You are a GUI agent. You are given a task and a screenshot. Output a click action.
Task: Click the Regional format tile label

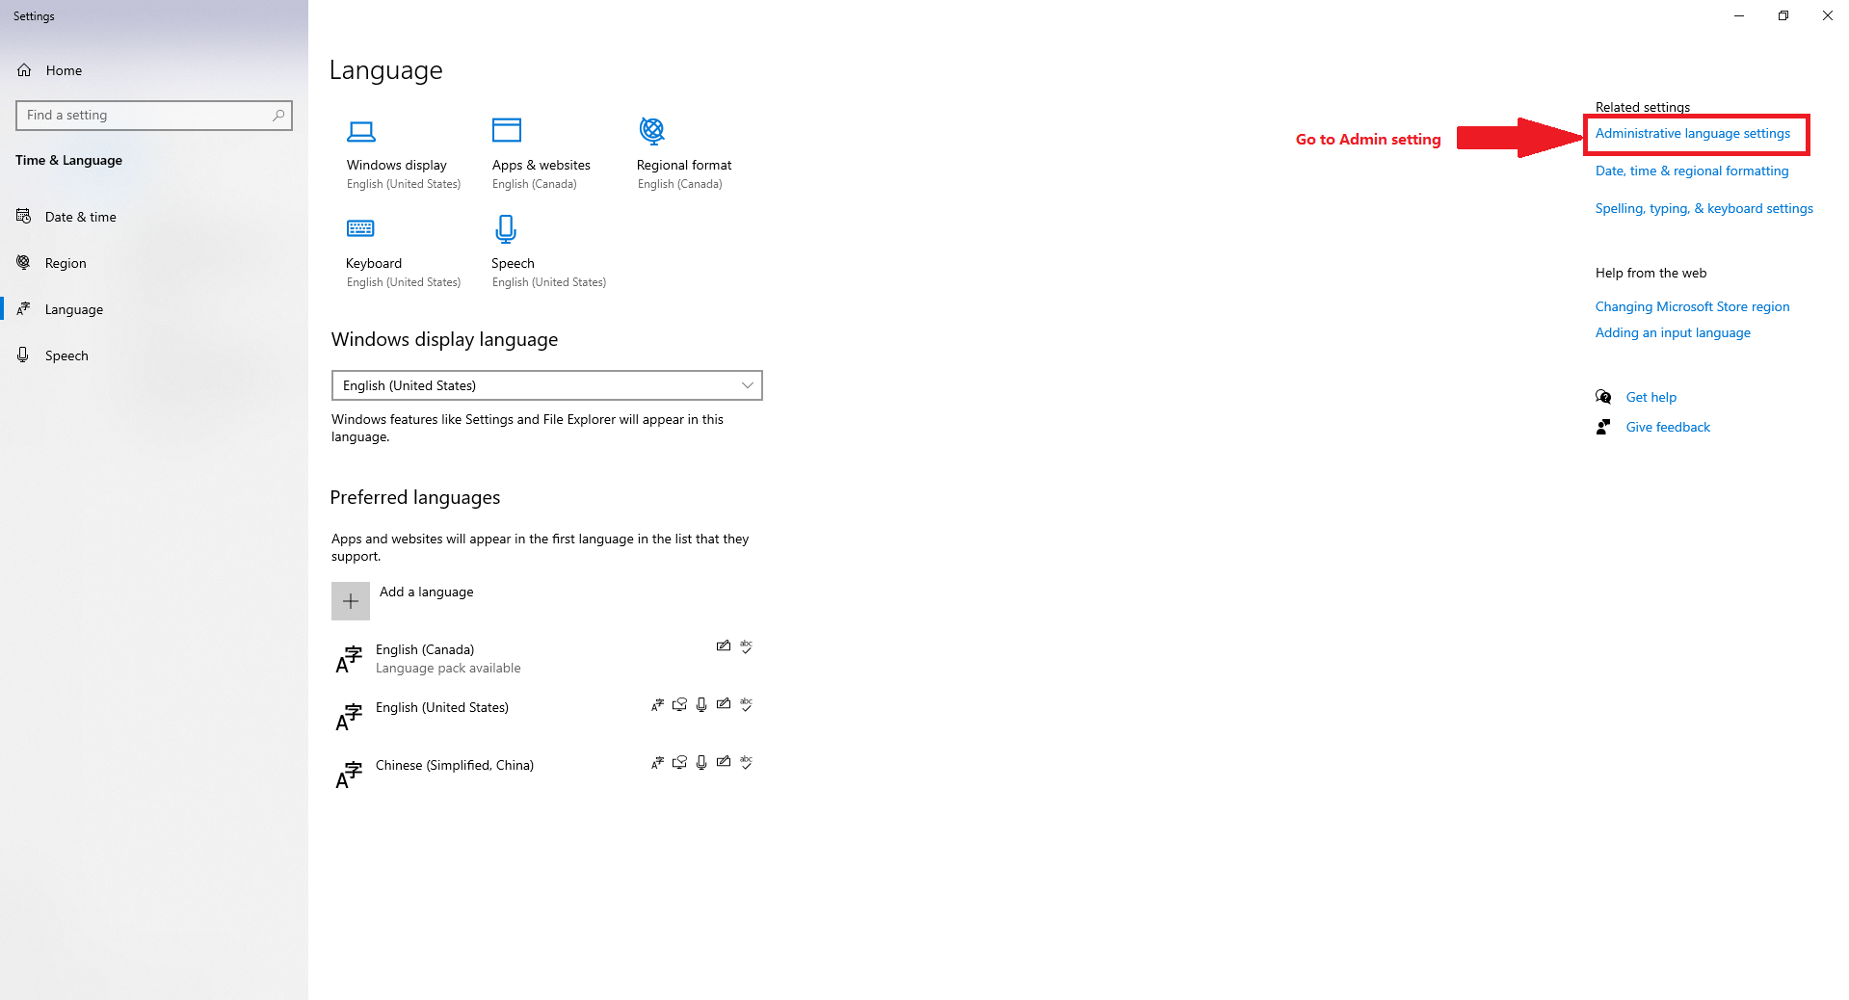pos(684,165)
